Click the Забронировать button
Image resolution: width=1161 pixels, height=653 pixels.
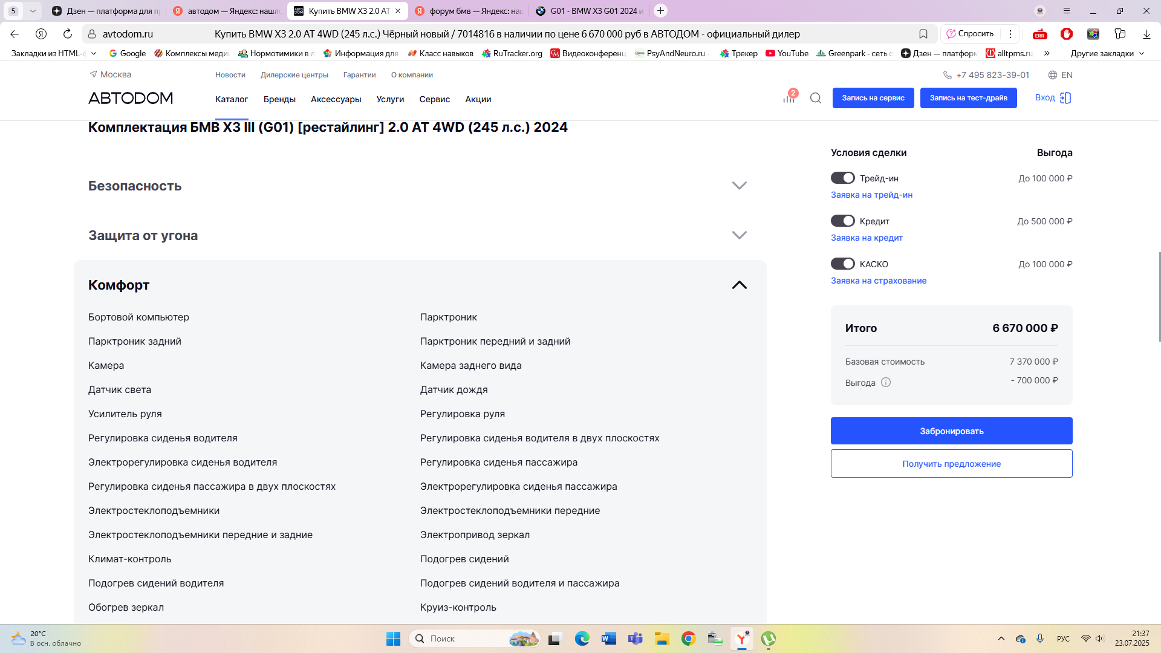[x=952, y=431]
